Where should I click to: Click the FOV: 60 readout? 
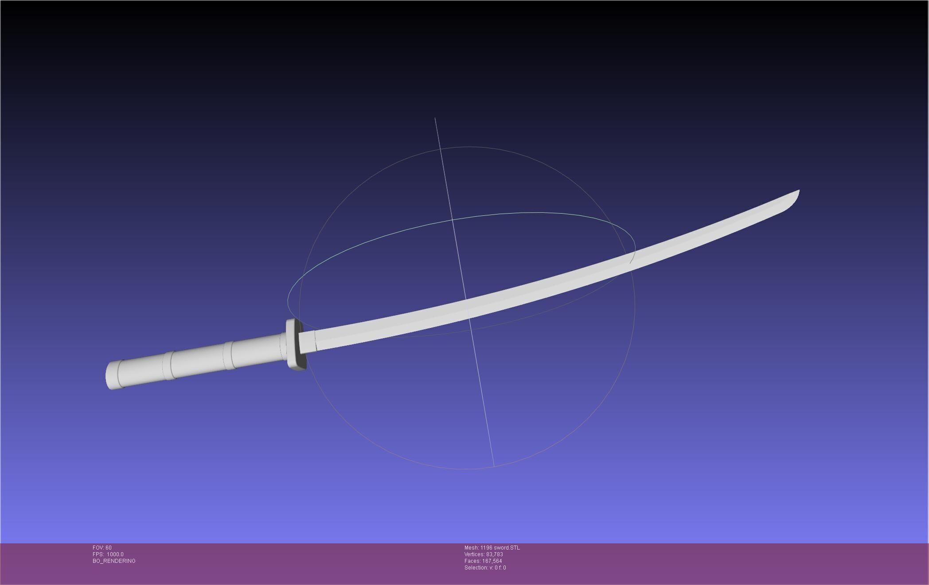pyautogui.click(x=102, y=548)
